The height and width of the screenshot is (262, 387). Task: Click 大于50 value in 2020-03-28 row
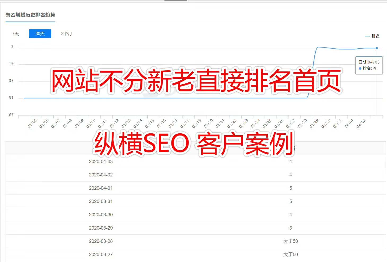click(291, 241)
